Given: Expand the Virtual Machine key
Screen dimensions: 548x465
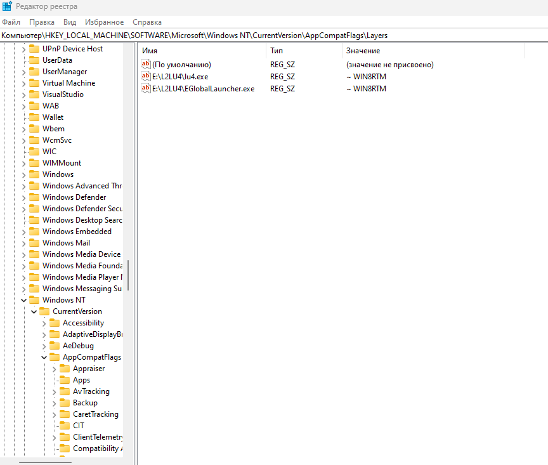Looking at the screenshot, I should pos(23,84).
